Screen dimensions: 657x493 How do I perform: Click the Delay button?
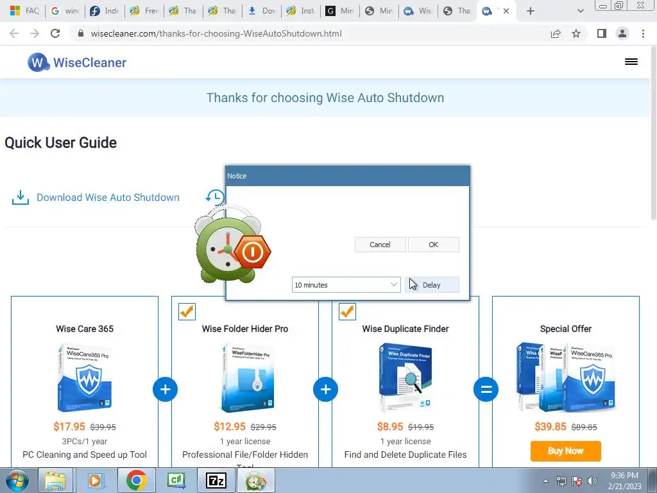tap(432, 284)
